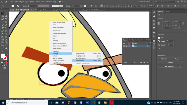
Task: Open the fx effects menu in Appearance
Action: click(159, 48)
